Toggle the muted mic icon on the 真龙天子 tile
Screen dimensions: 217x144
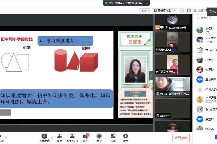coord(157,116)
